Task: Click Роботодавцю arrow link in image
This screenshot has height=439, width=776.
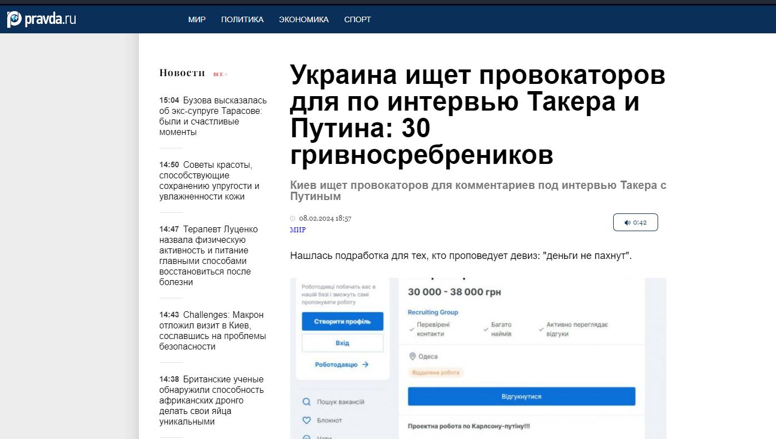Action: (x=342, y=365)
